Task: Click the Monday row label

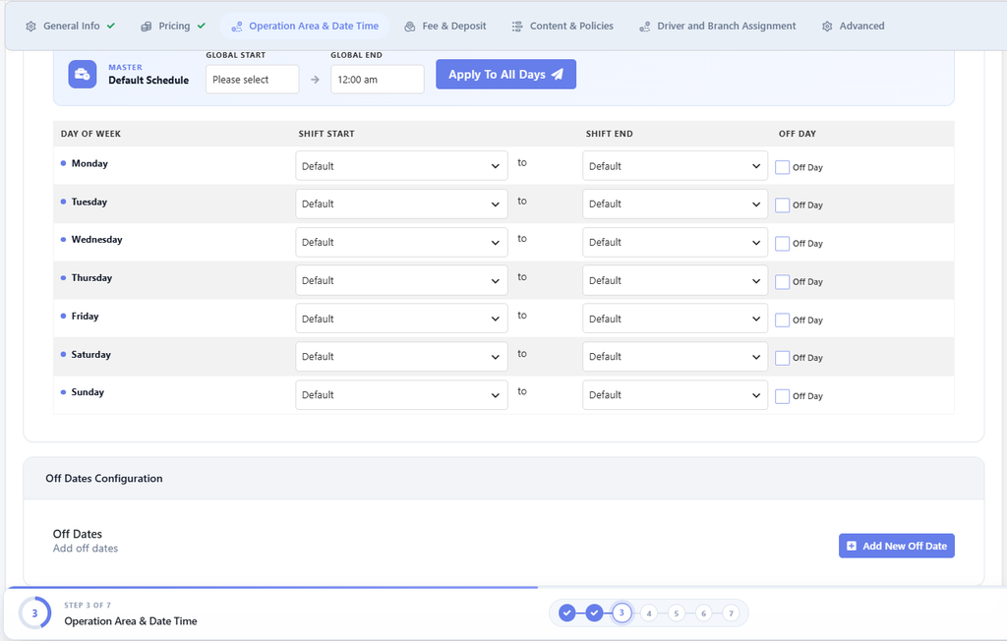Action: click(x=89, y=164)
